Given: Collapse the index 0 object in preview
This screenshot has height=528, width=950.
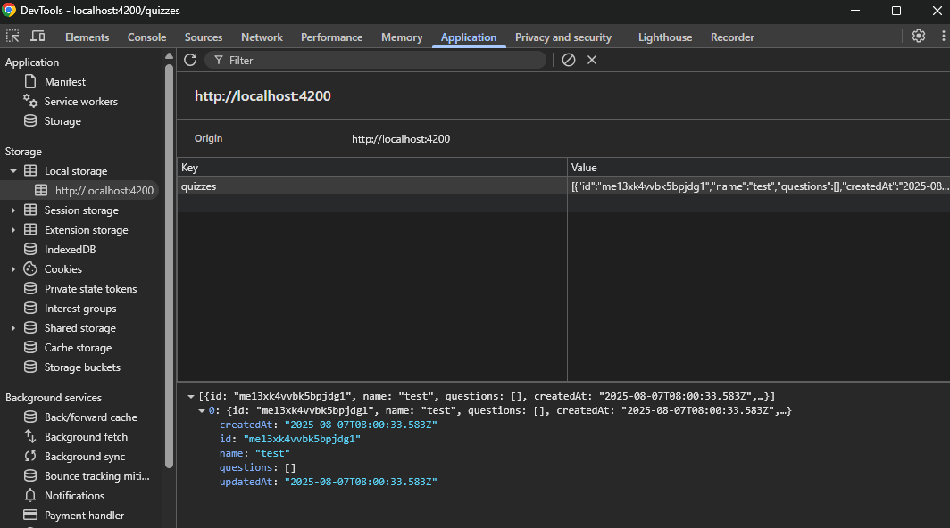Looking at the screenshot, I should point(202,410).
